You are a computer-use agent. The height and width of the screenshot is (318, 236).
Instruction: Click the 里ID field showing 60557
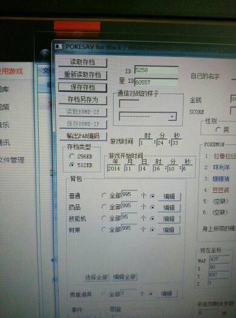(157, 83)
